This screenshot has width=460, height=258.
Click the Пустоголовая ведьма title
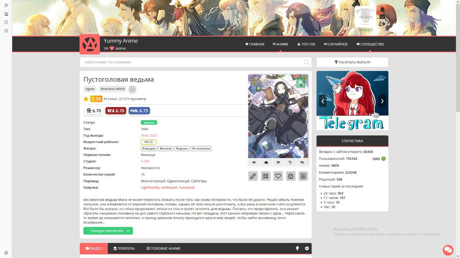point(119,80)
